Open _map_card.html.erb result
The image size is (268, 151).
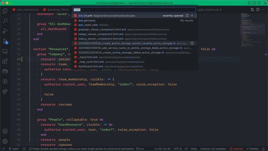click(x=134, y=62)
